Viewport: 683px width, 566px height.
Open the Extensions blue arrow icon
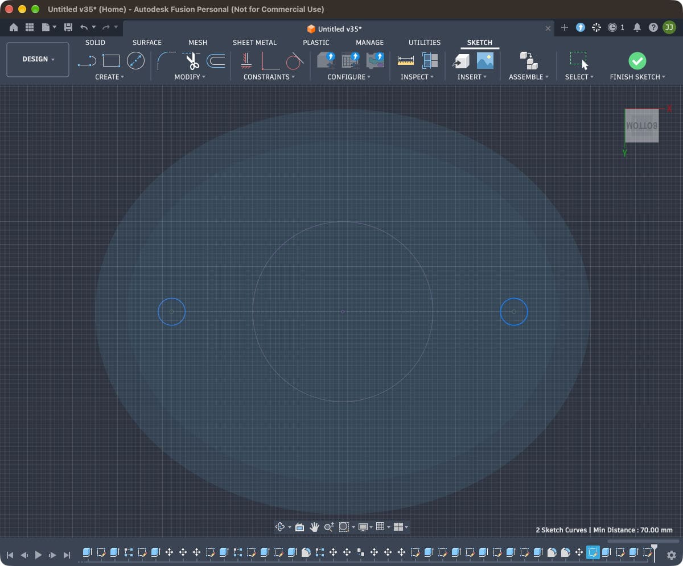581,27
